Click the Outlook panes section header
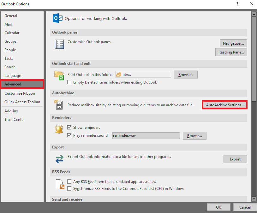The width and height of the screenshot is (257, 213). [149, 32]
